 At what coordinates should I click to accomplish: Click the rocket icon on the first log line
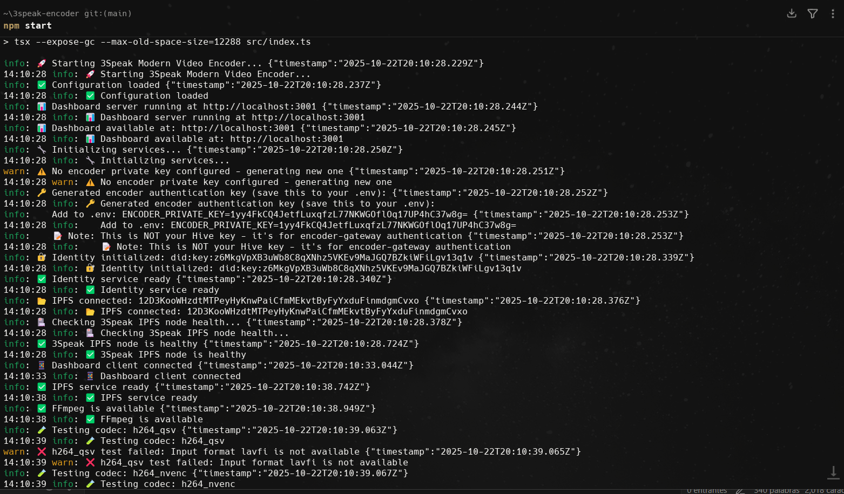tap(42, 64)
